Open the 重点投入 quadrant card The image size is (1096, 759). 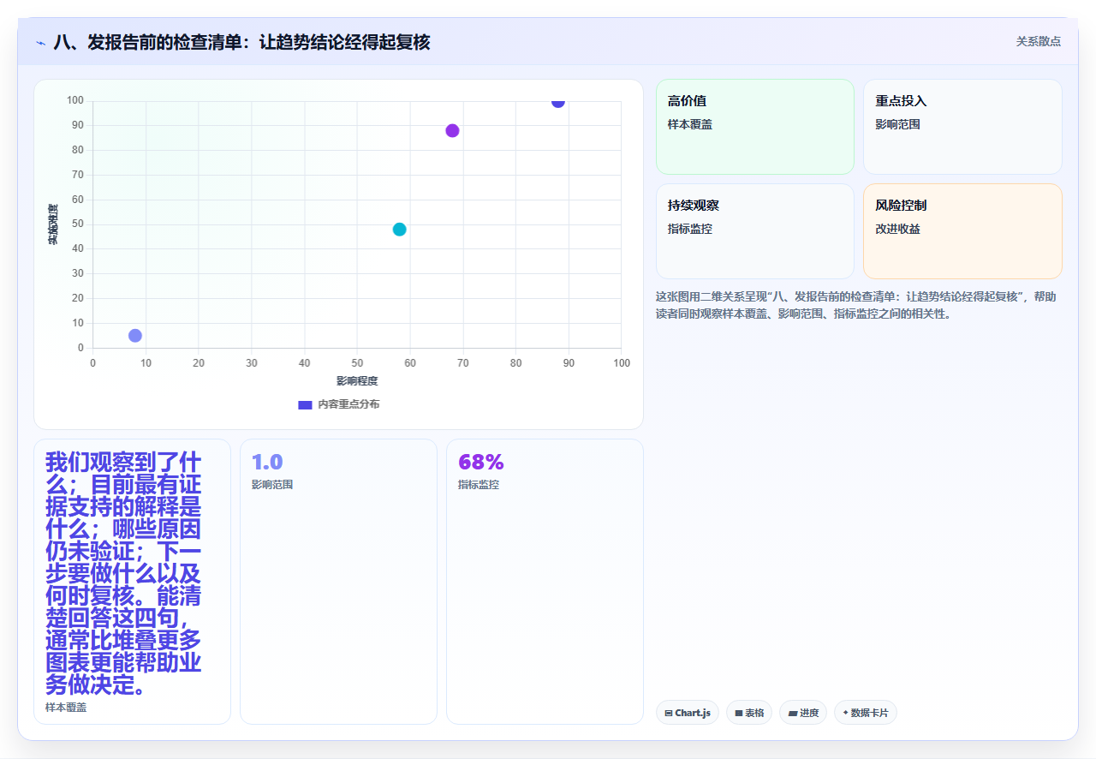point(962,127)
